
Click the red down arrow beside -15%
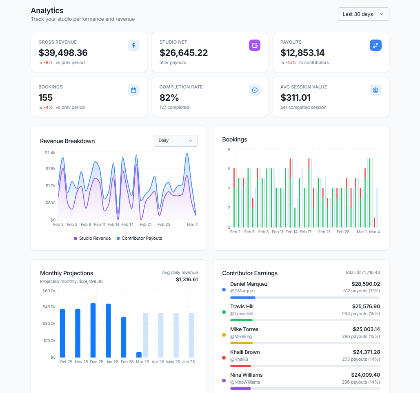(x=282, y=63)
